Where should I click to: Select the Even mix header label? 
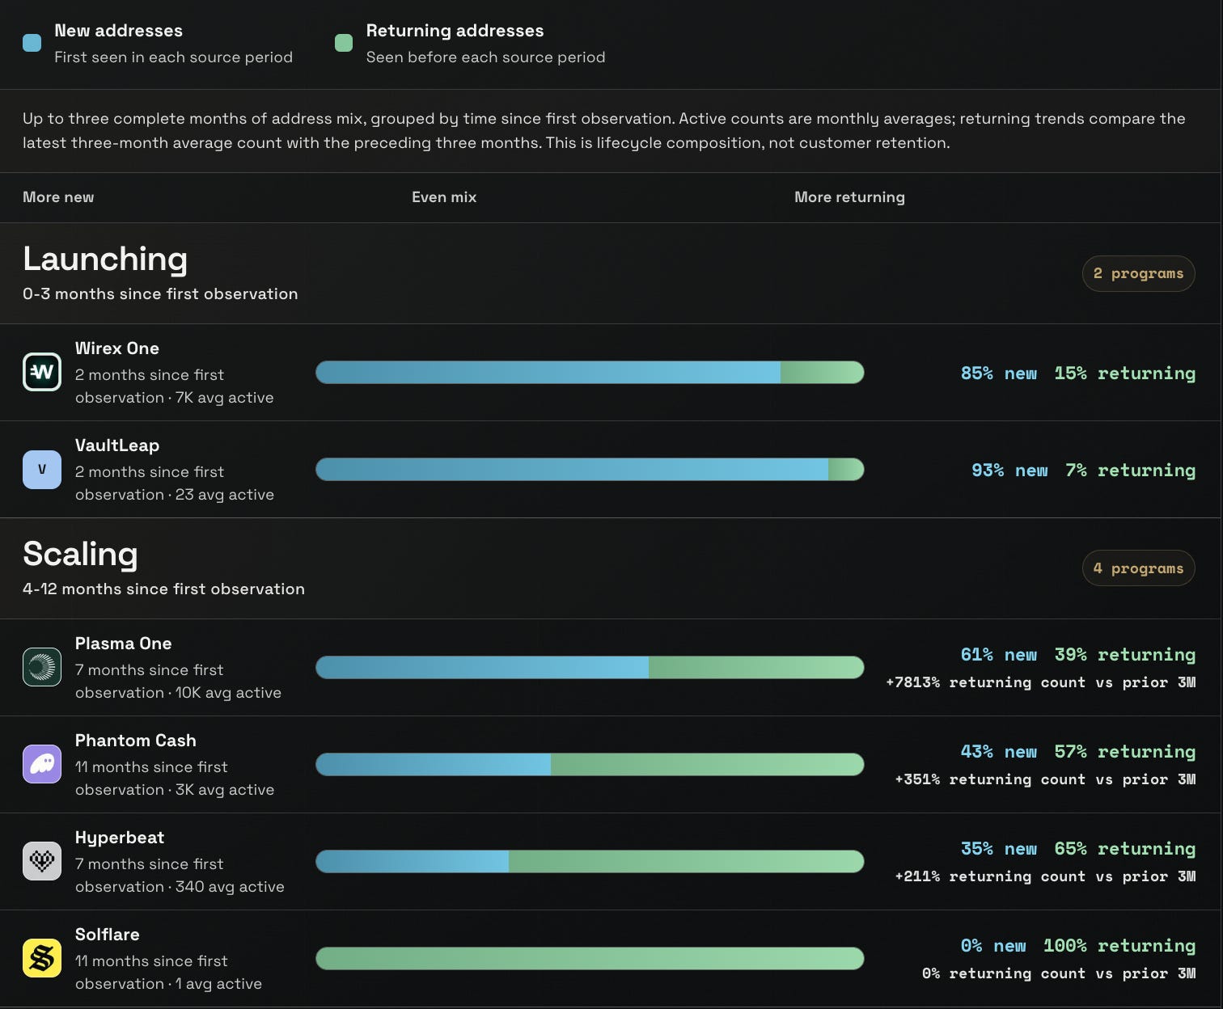coord(444,197)
